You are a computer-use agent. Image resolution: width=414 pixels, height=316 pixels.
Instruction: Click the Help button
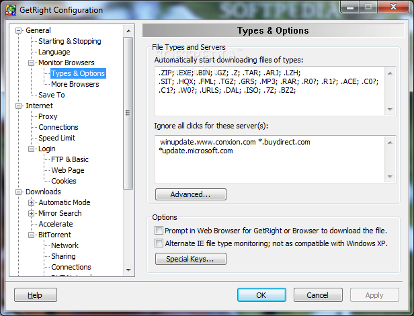click(x=36, y=295)
